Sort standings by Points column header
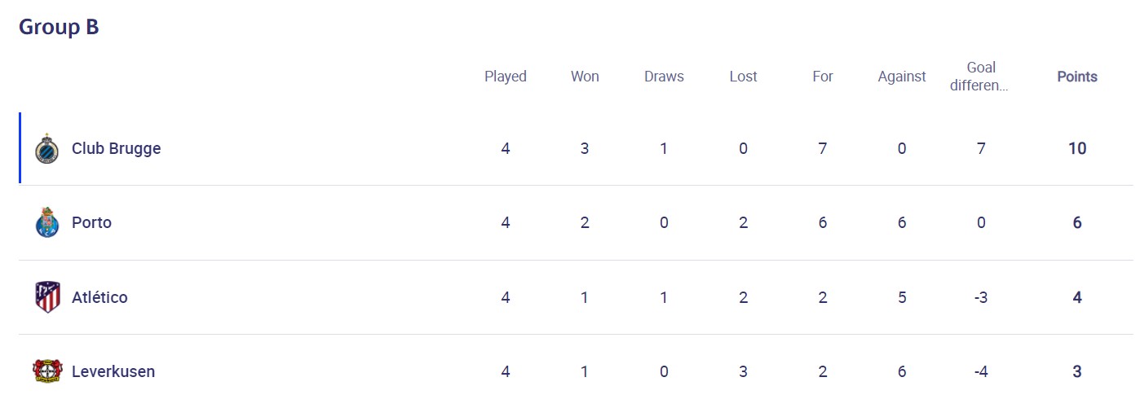The height and width of the screenshot is (408, 1140). tap(1076, 77)
